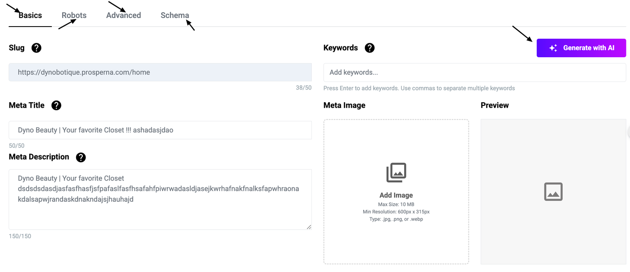The height and width of the screenshot is (272, 630).
Task: Focus the Slug URL field
Action: pyautogui.click(x=160, y=72)
